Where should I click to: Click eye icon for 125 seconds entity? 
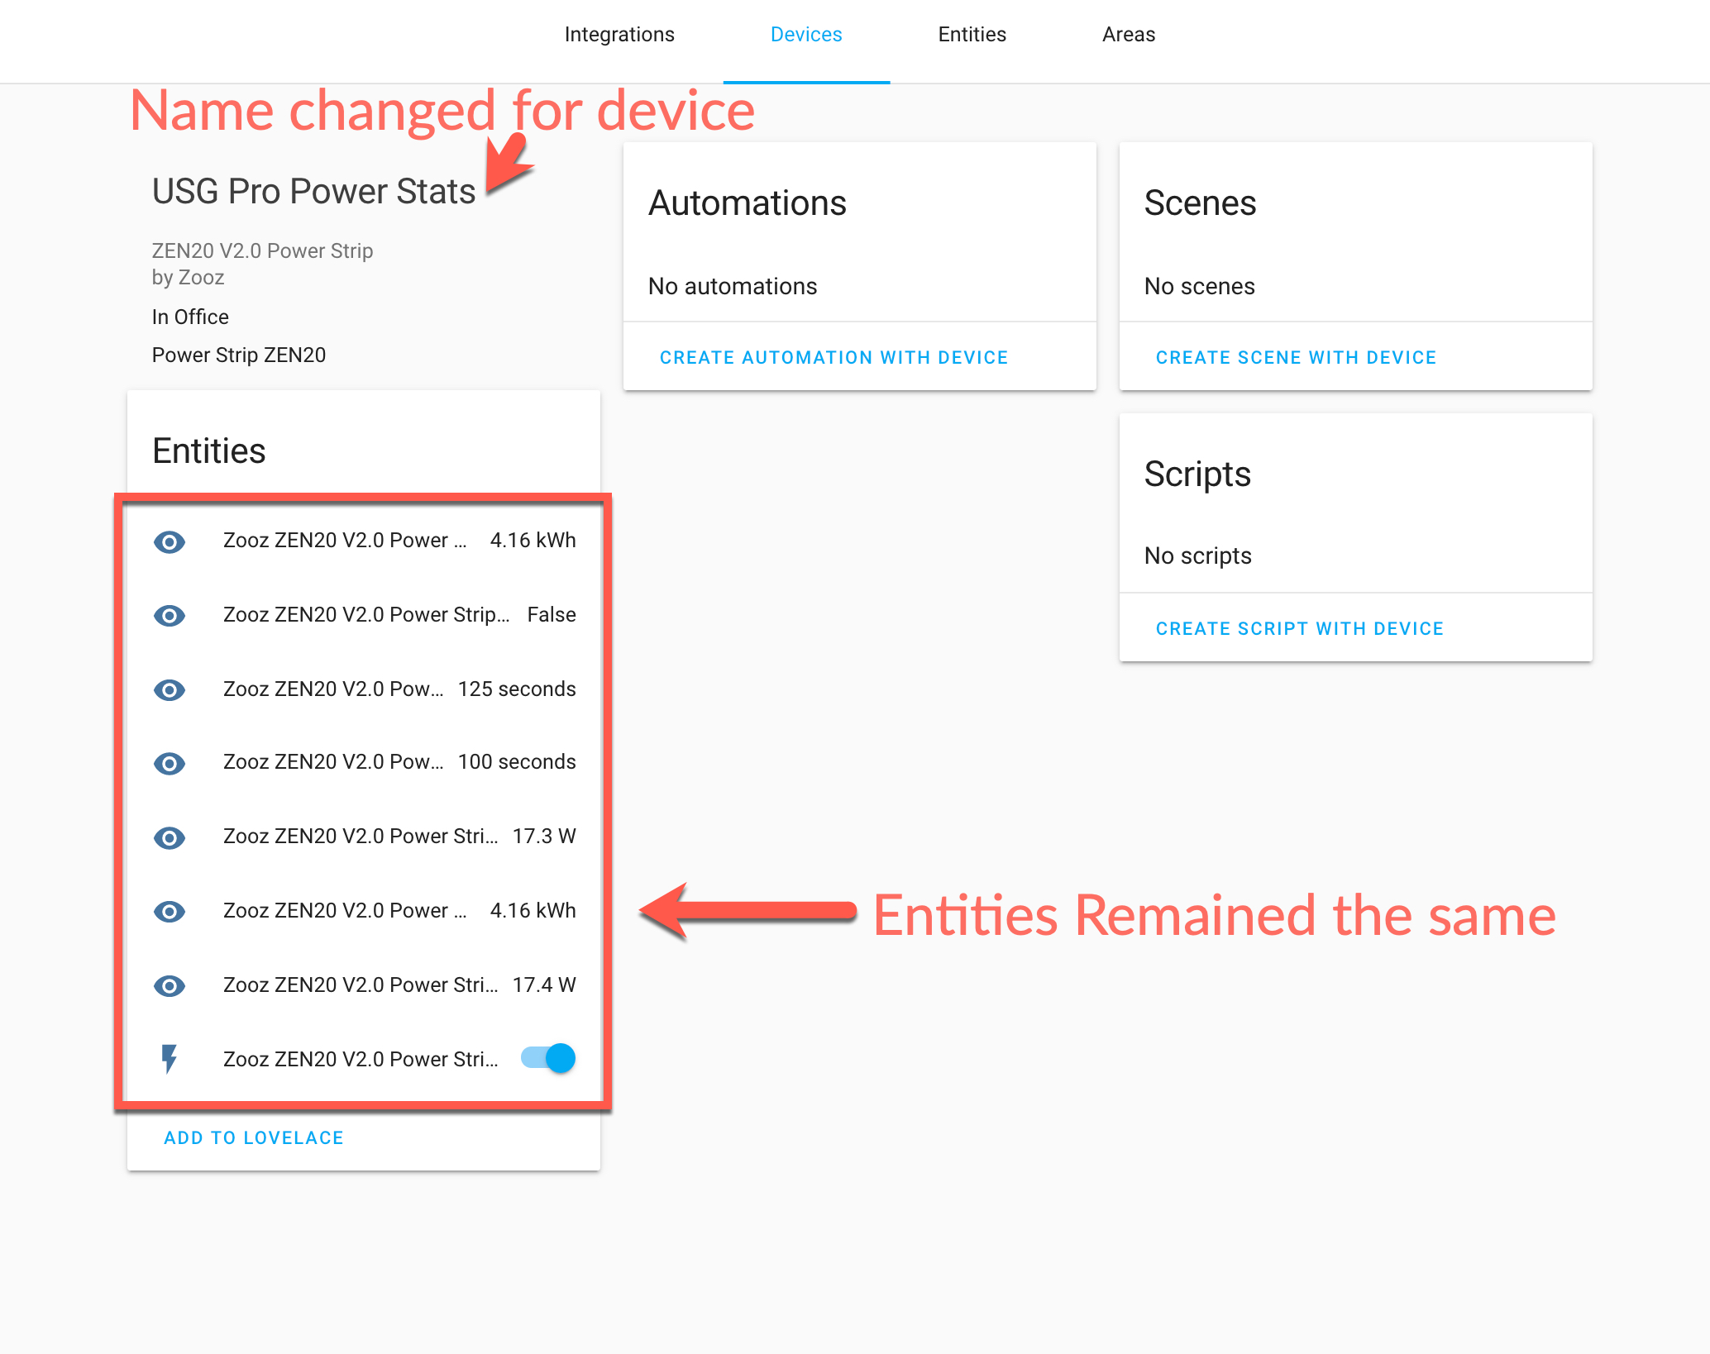coord(170,689)
